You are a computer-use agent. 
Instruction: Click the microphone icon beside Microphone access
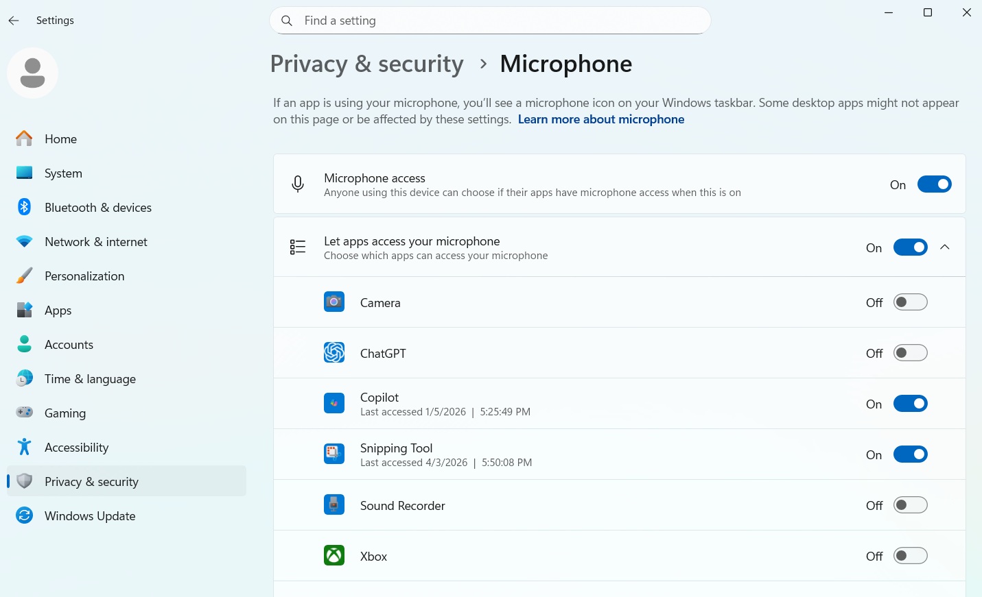298,184
